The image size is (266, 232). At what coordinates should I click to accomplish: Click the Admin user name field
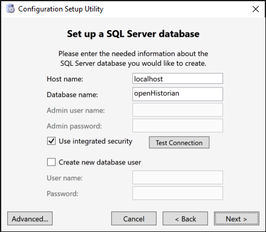click(178, 110)
